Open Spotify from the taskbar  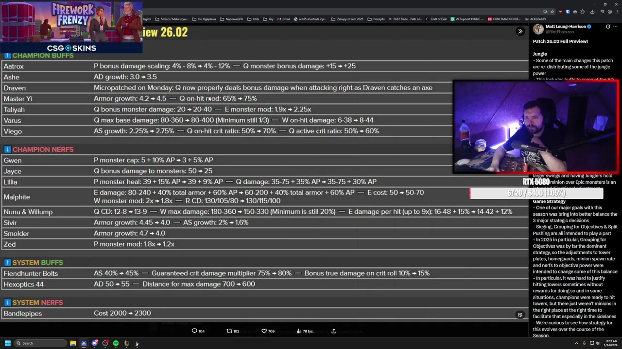click(x=116, y=343)
